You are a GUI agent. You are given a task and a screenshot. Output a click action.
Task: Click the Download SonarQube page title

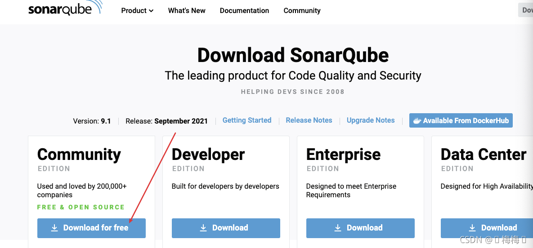[293, 55]
